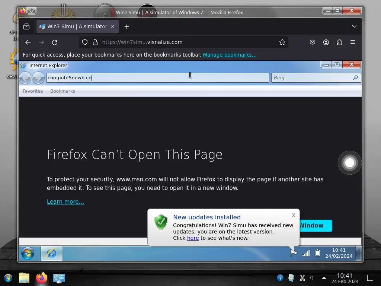Click Firefox back arrow button

tap(28, 42)
